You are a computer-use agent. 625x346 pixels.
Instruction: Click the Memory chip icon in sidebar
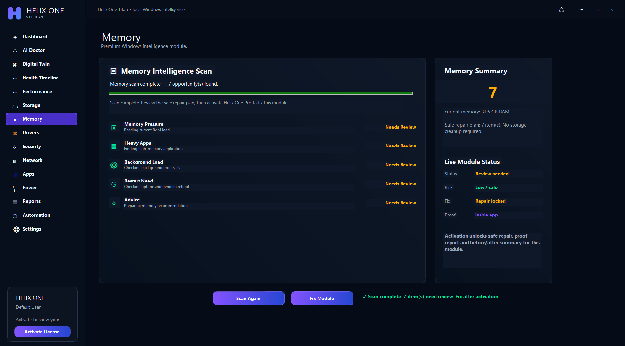coord(15,120)
